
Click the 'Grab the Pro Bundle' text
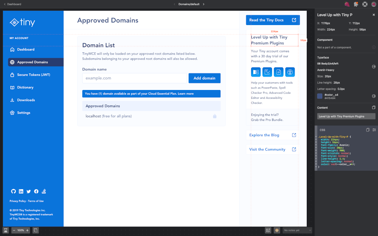(267, 120)
